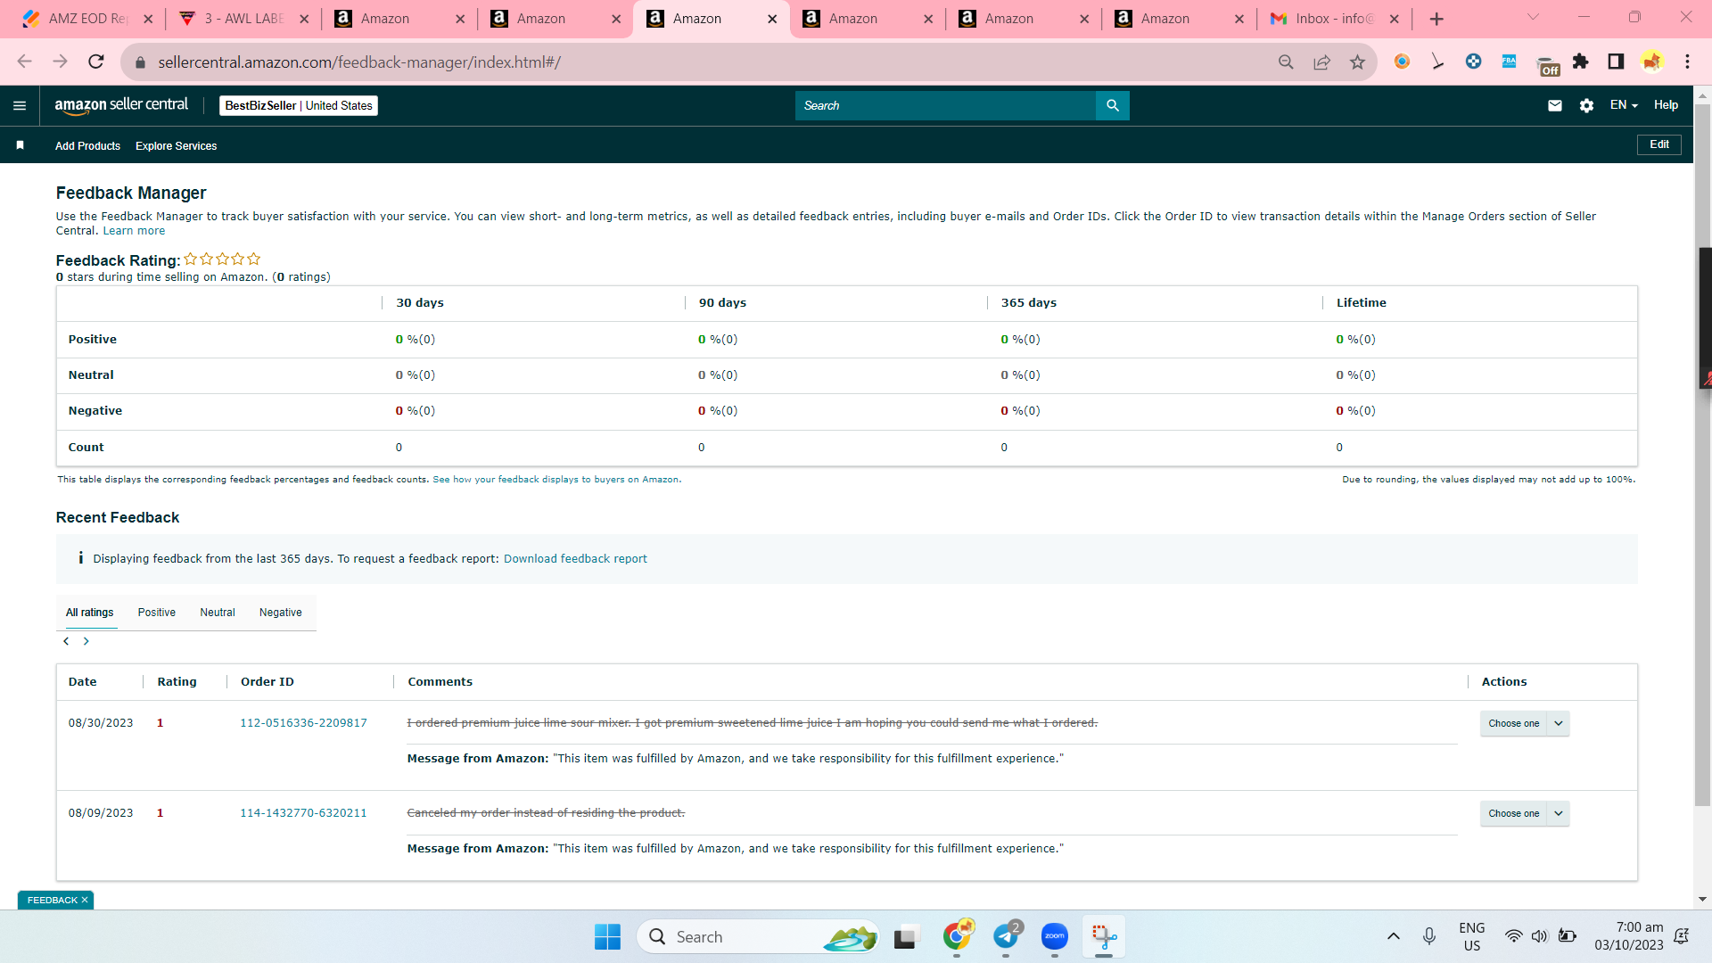
Task: Click the Chrome icon in the taskbar
Action: [x=957, y=936]
